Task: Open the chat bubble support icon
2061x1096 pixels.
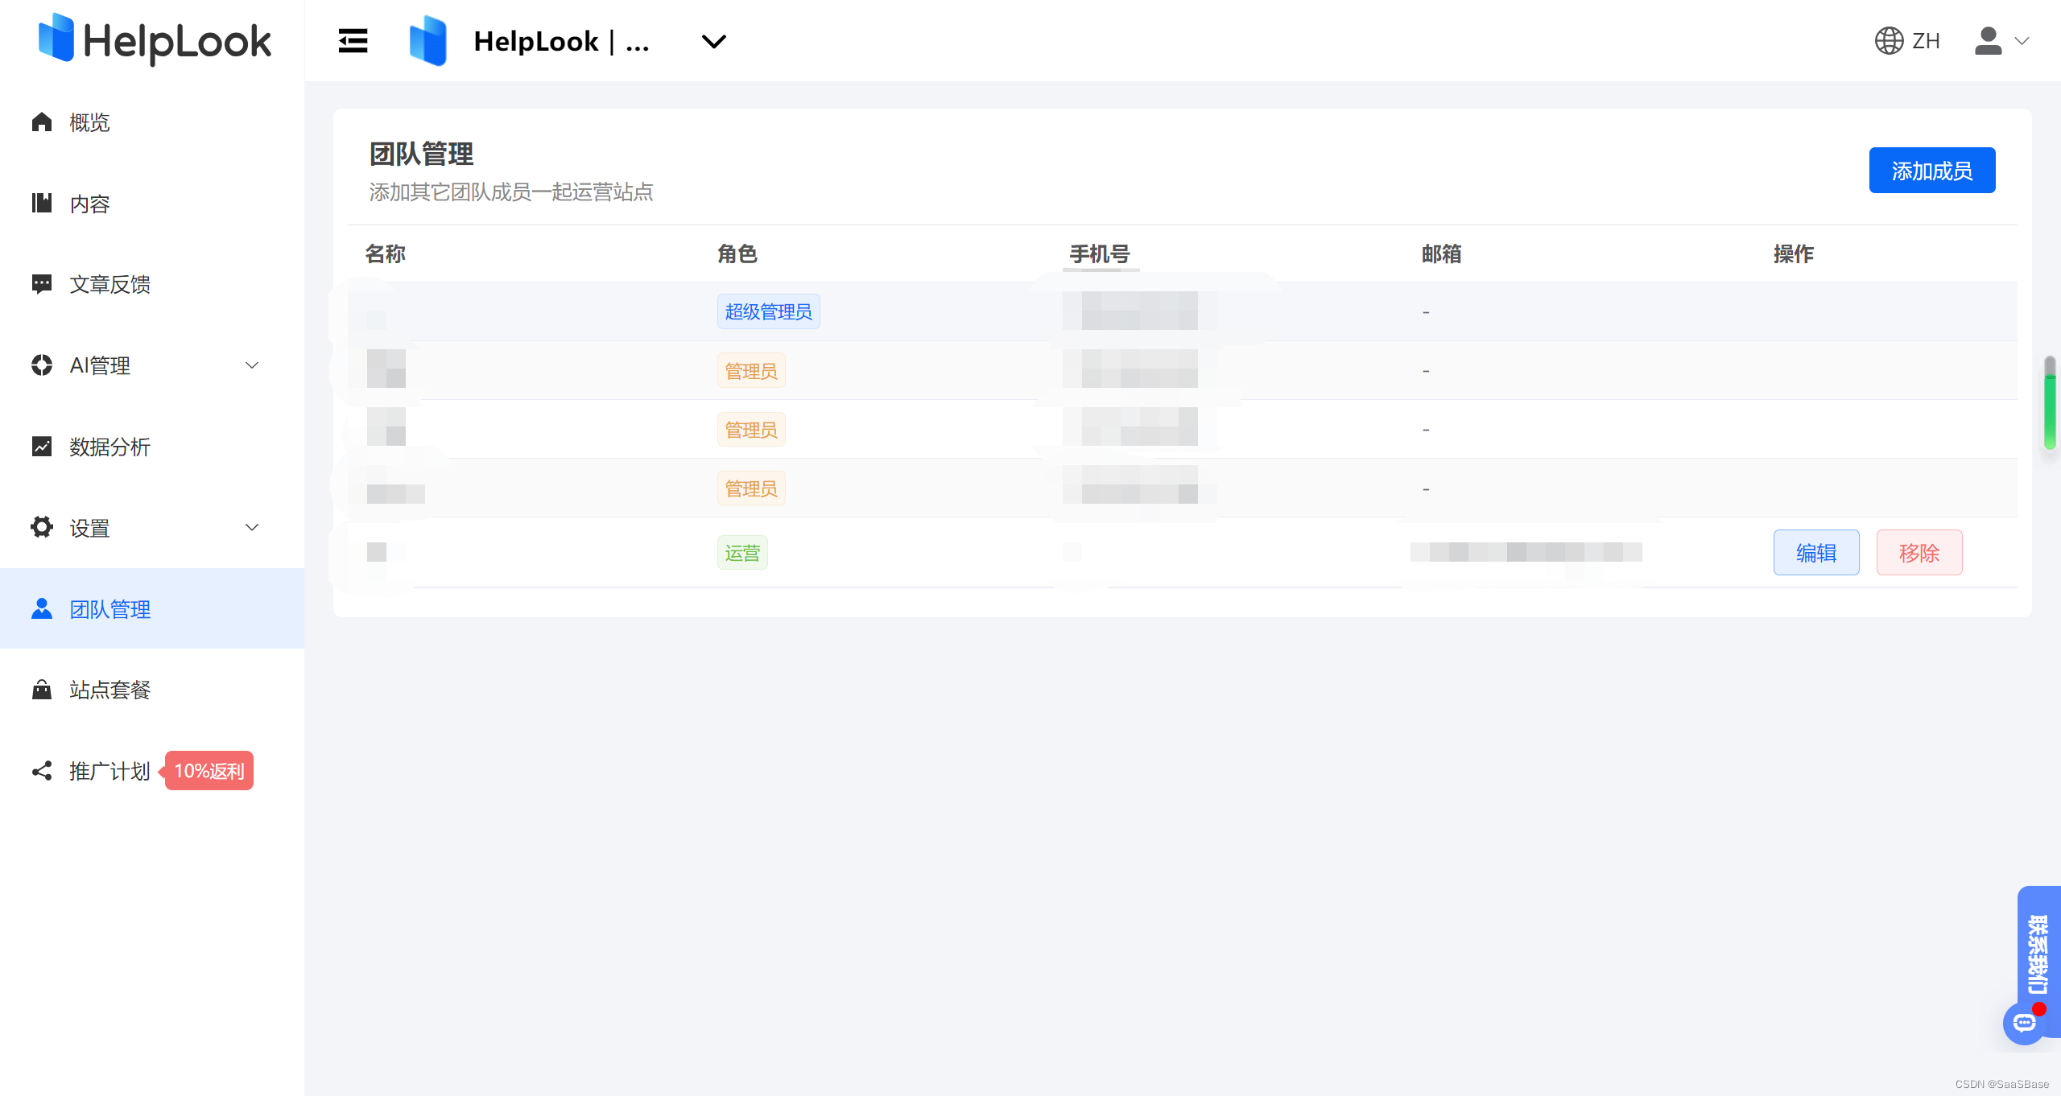Action: click(x=2025, y=1023)
